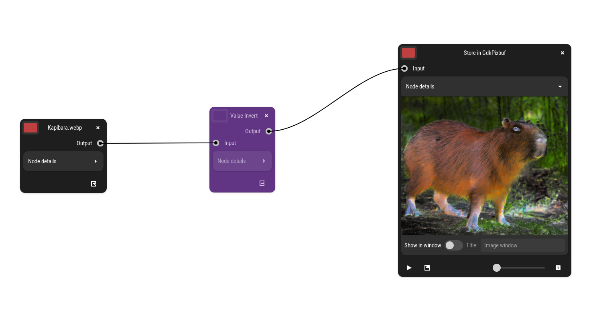Click the numbered "1" icon beside the slider
The image size is (593, 333).
[558, 268]
